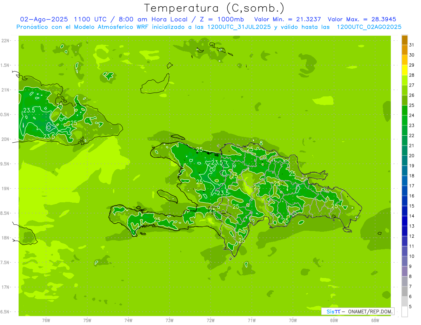The width and height of the screenshot is (421, 325).
Task: Pick the green swatch between 24 and 25
Action: (x=405, y=110)
